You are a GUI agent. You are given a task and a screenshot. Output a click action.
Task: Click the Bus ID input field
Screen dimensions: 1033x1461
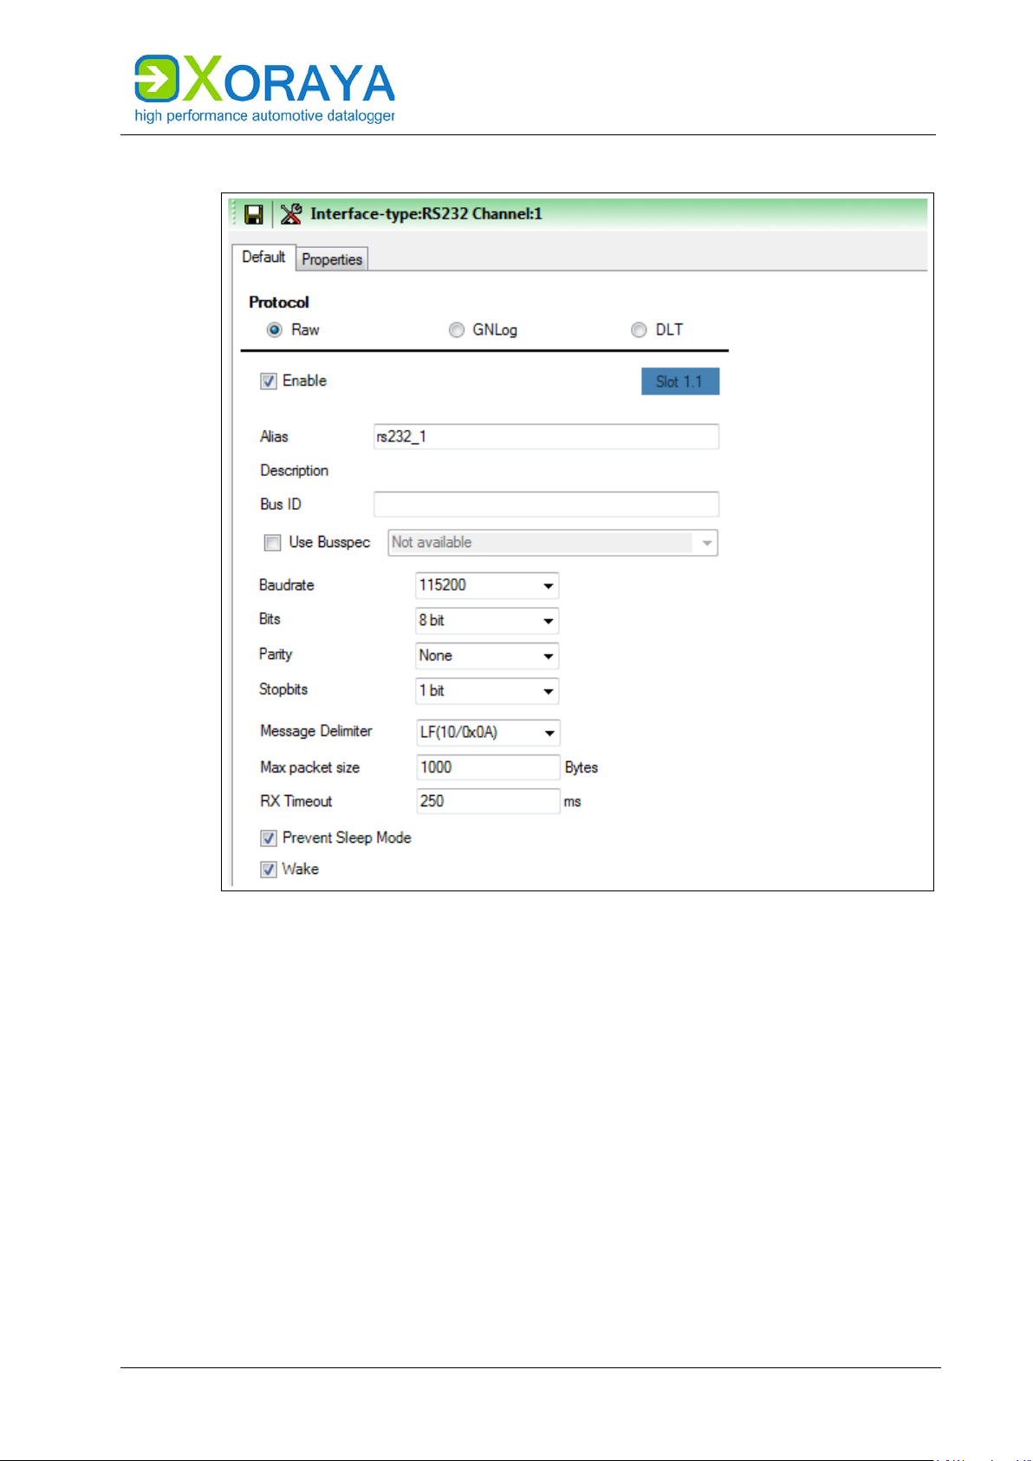coord(546,505)
